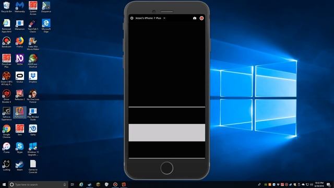The height and width of the screenshot is (188, 334).
Task: Click the iPhone frame home button
Action: (167, 168)
